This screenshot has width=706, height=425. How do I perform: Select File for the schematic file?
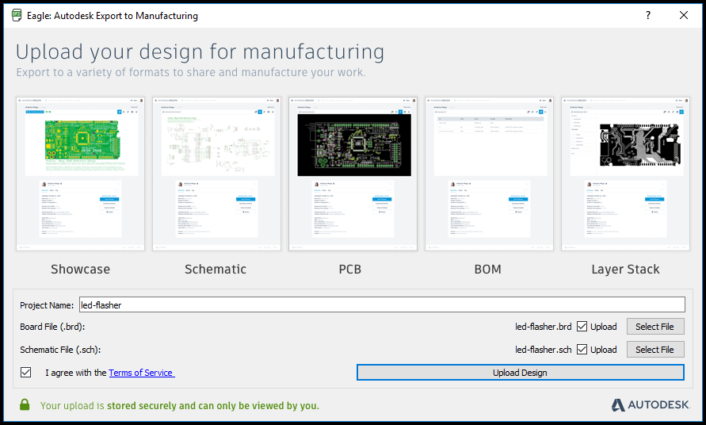(x=655, y=350)
